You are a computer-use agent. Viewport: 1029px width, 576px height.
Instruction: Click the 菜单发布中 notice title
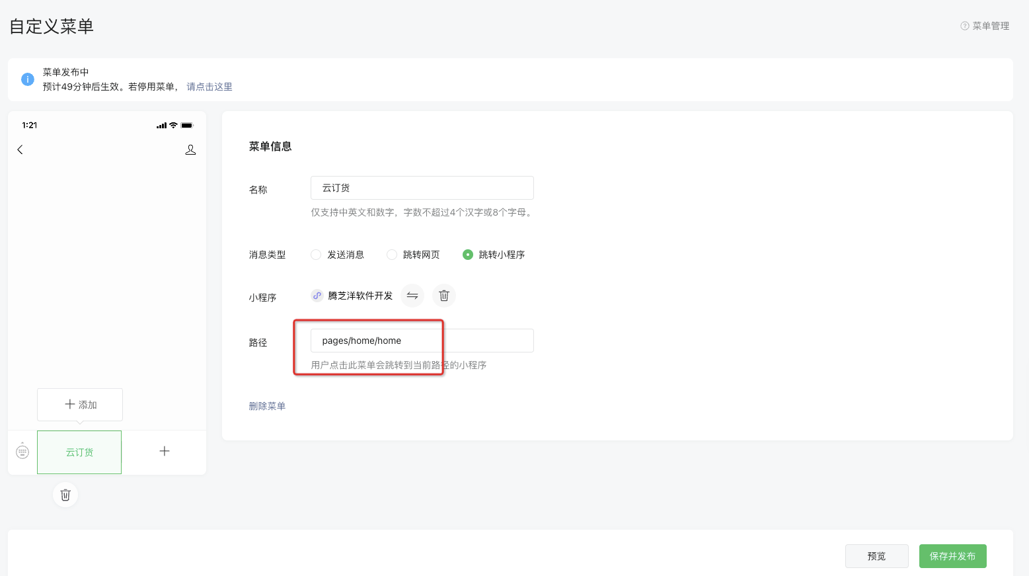click(x=65, y=72)
